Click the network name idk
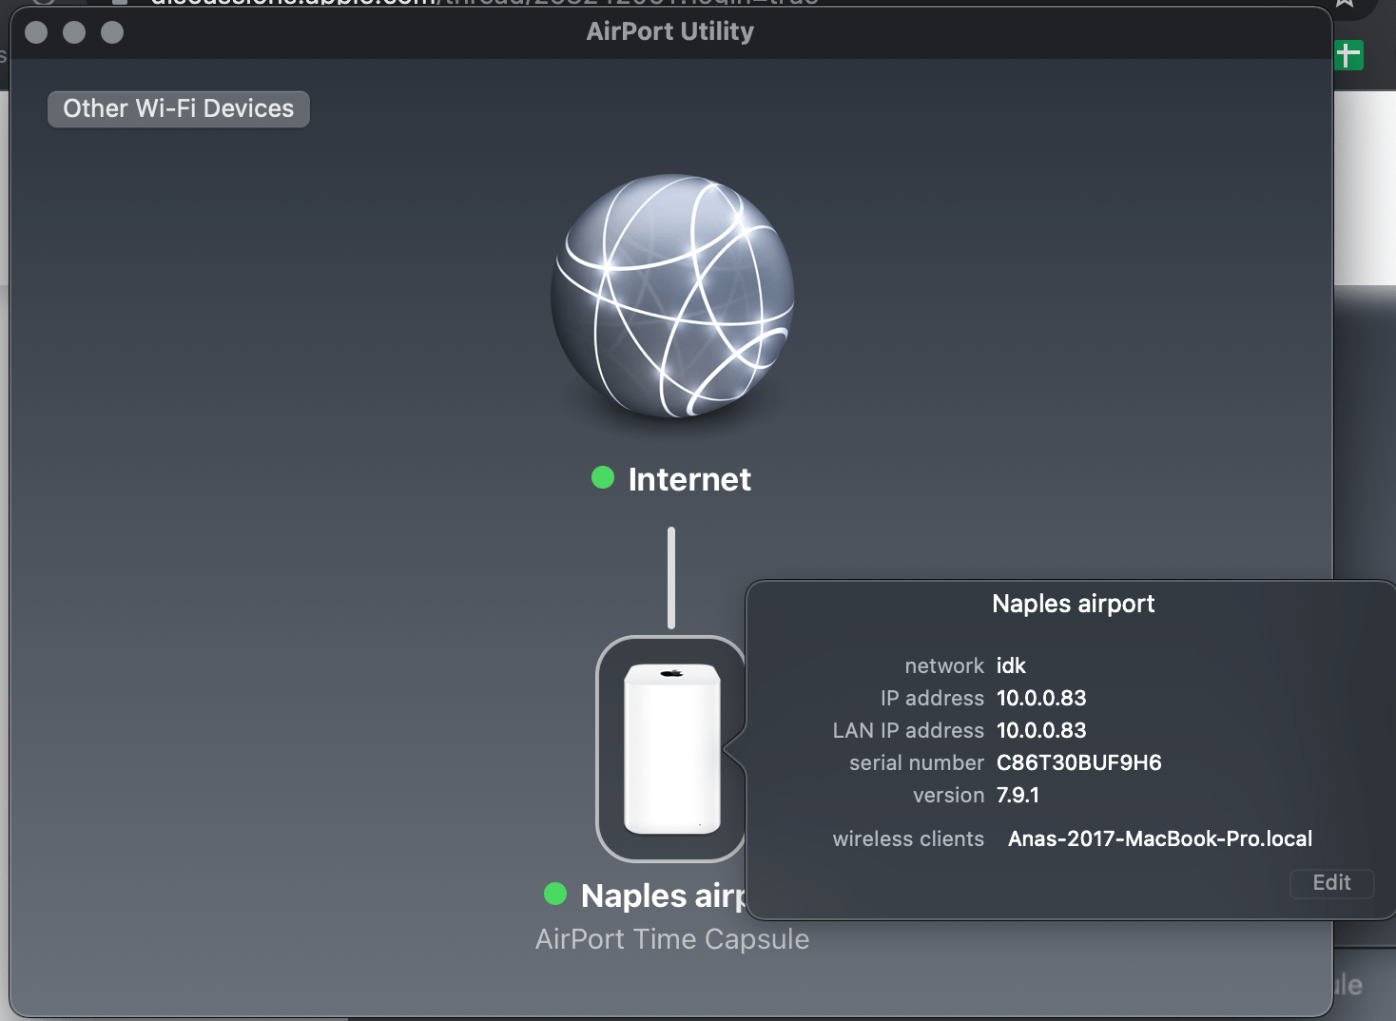The height and width of the screenshot is (1021, 1396). click(x=1012, y=665)
